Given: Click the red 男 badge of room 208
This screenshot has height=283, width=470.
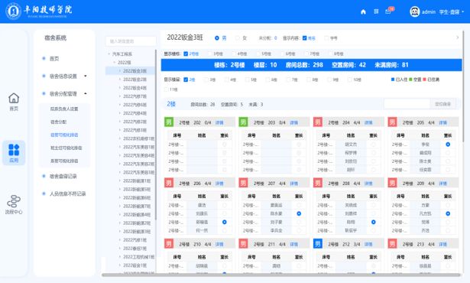Looking at the screenshot, I should [317, 183].
